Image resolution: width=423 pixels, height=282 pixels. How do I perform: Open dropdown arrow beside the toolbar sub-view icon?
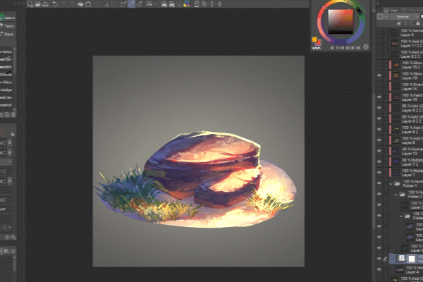pos(155,4)
